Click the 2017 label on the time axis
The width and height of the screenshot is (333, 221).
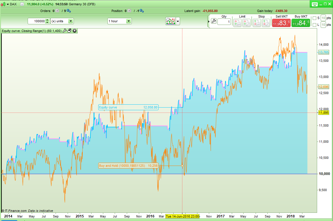[x=220, y=216]
